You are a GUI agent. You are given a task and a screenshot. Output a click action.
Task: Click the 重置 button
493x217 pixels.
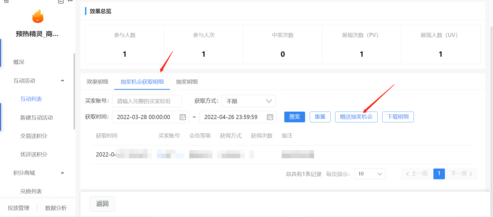coord(320,117)
